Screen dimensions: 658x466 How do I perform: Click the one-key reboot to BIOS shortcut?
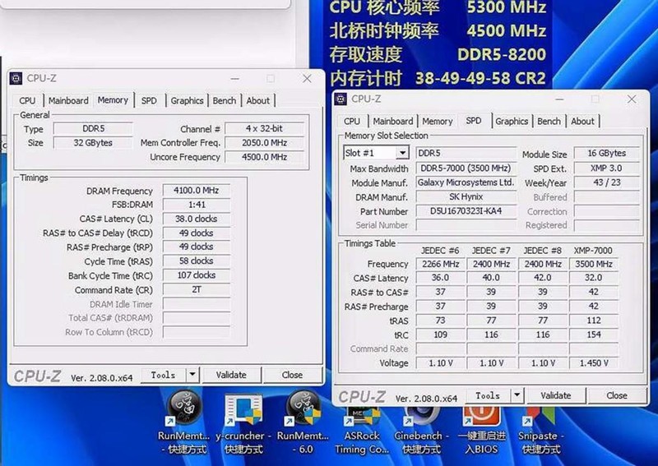coord(481,430)
